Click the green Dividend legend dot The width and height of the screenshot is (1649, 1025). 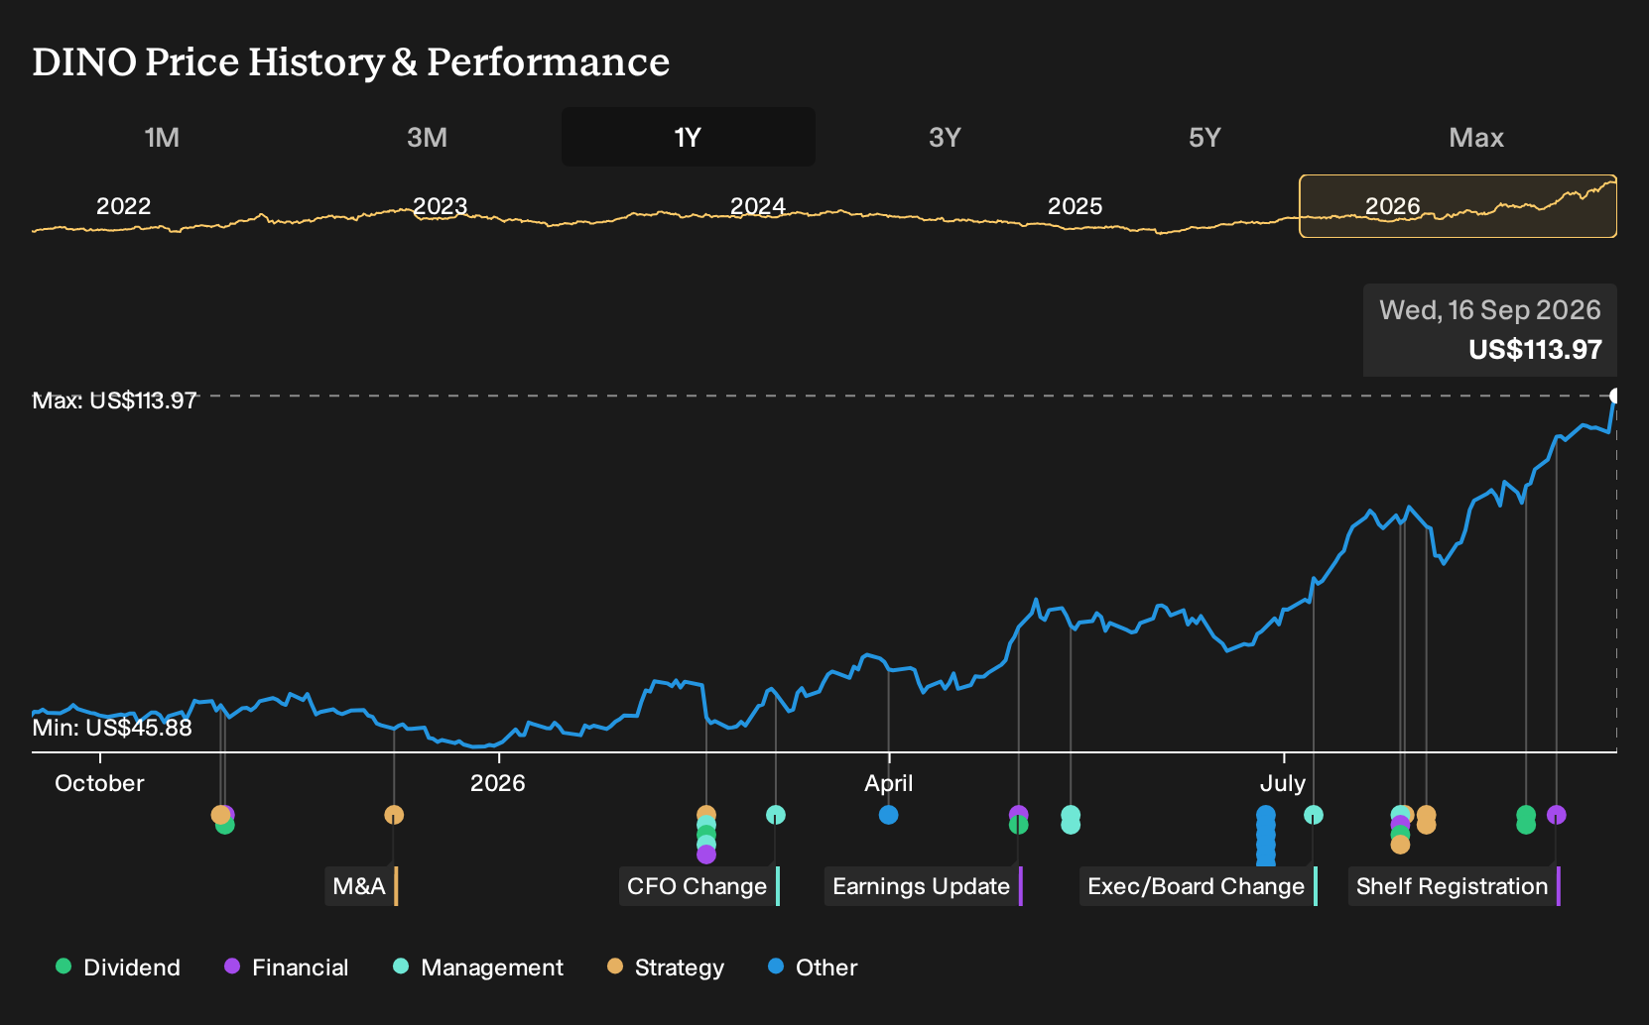tap(63, 967)
